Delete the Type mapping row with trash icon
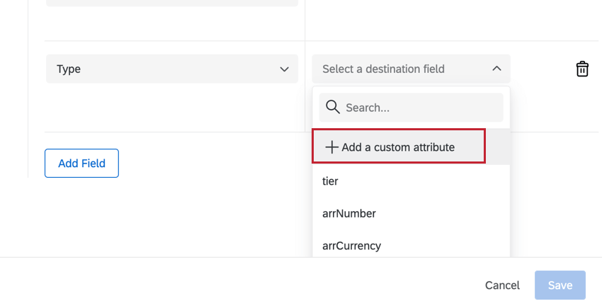602x301 pixels. (x=582, y=69)
